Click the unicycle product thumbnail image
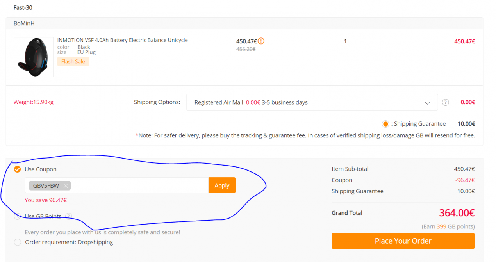This screenshot has width=496, height=262. tap(34, 57)
